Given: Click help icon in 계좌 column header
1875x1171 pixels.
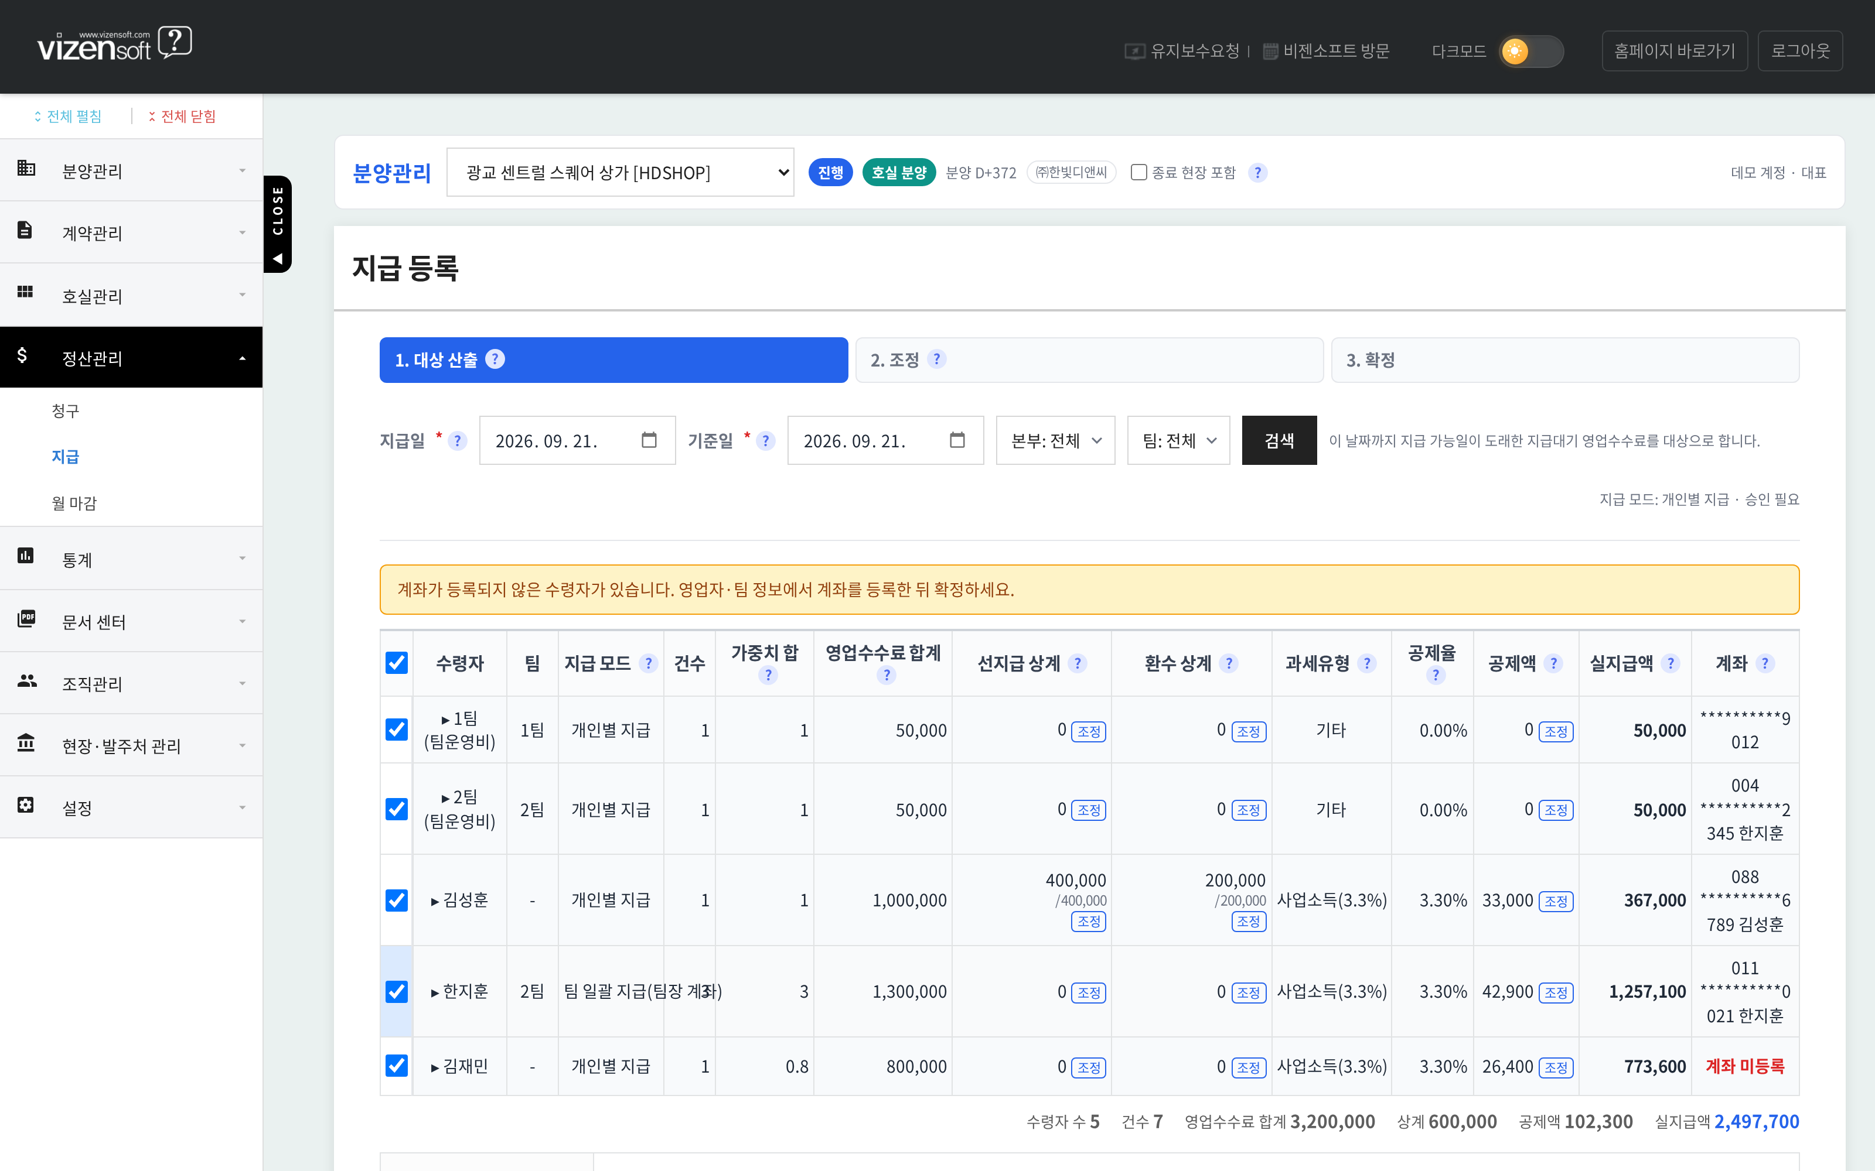Looking at the screenshot, I should [x=1765, y=664].
